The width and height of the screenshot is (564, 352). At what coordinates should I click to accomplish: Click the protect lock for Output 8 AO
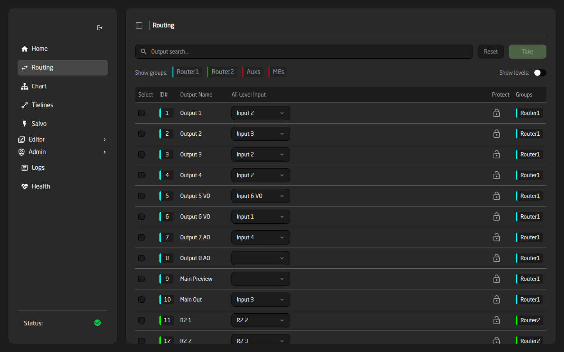497,258
